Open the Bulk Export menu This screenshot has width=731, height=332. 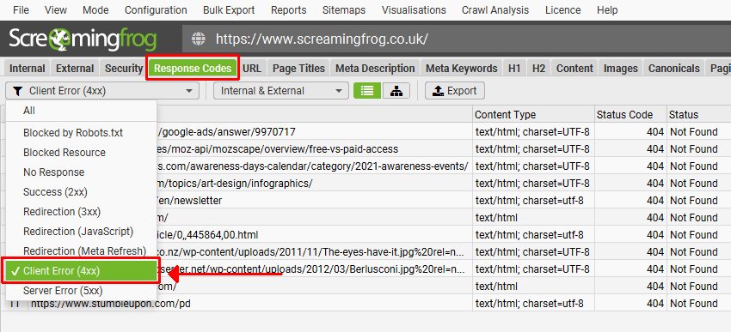point(229,9)
